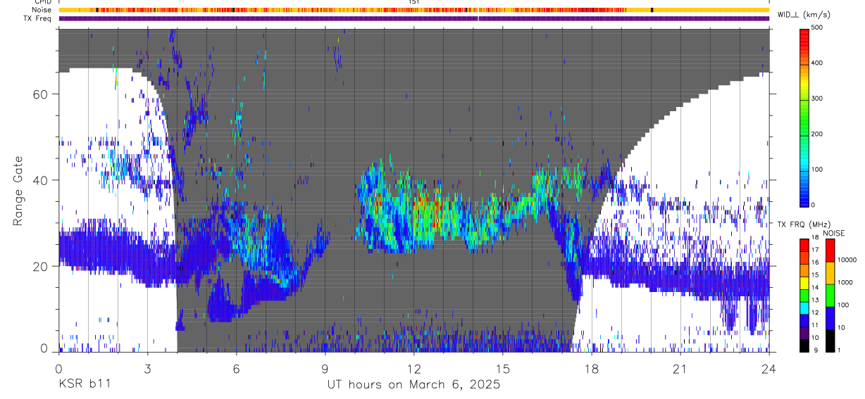Click the TX FRQ (MHz) color scale

click(805, 295)
